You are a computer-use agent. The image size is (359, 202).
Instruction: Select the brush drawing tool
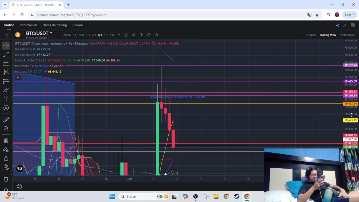[6, 90]
